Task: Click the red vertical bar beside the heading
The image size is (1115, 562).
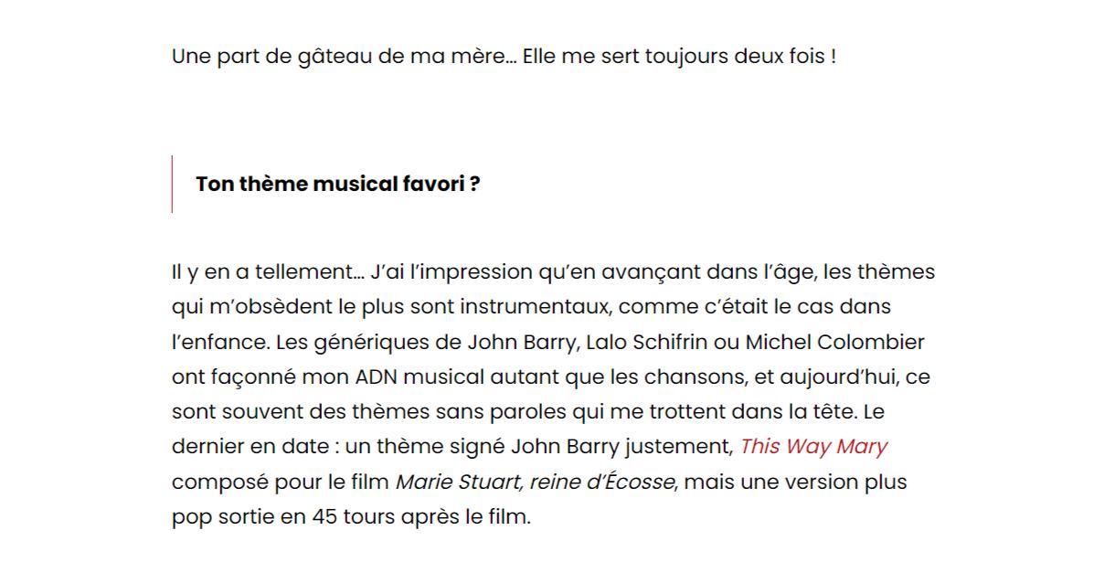Action: [x=172, y=184]
